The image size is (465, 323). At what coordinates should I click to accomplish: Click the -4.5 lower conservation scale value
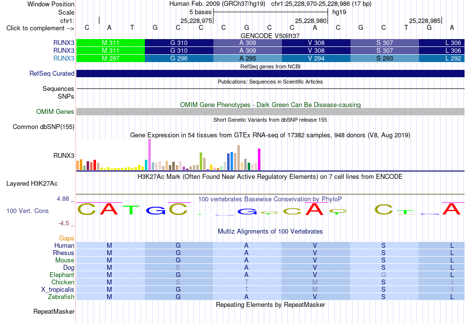point(64,223)
